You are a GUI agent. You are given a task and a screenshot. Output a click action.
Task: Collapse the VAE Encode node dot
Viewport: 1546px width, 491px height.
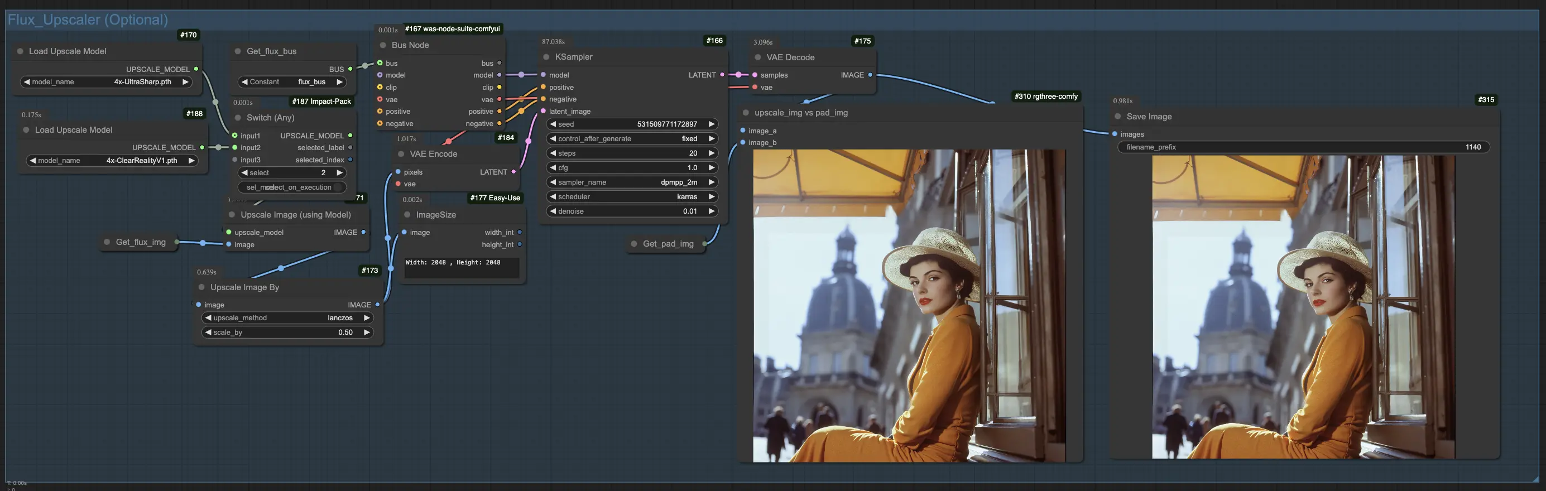401,154
